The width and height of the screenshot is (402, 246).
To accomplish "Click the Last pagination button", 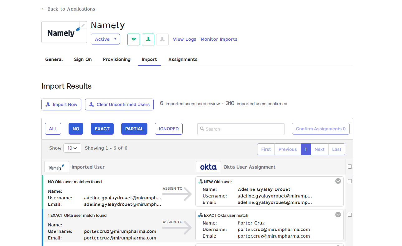I will 337,149.
